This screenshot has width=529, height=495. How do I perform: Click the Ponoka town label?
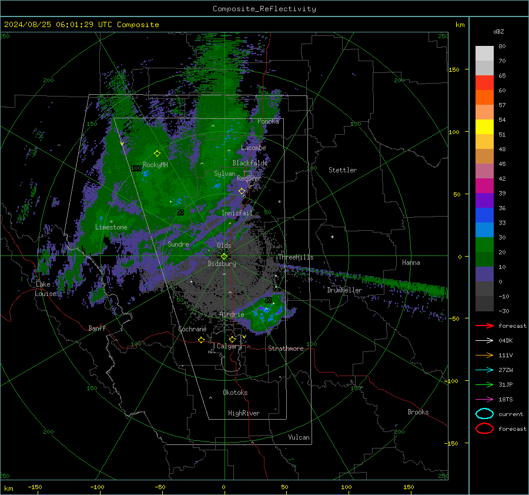(268, 121)
